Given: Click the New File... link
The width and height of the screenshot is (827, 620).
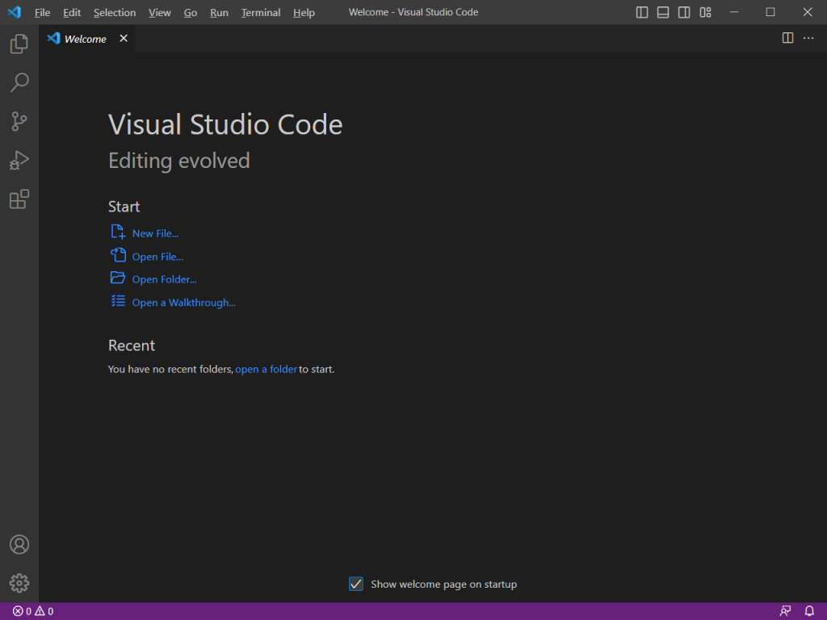Looking at the screenshot, I should 155,233.
